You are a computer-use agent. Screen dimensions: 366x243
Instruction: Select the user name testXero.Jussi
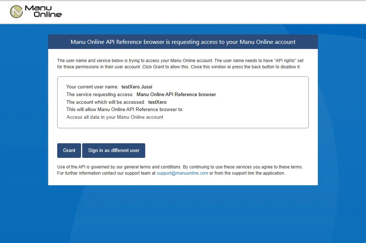(137, 87)
